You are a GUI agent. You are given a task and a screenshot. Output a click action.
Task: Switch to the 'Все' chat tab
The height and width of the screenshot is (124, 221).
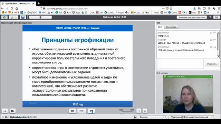click(160, 27)
